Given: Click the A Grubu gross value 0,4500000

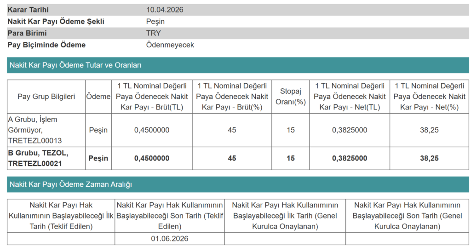Looking at the screenshot, I should [x=152, y=130].
